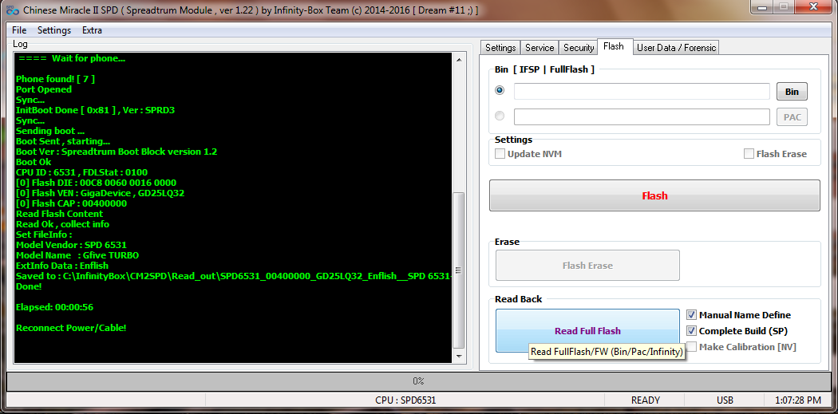The height and width of the screenshot is (414, 838).
Task: Click the 'Flash CAP : 00400000' log line
Action: click(x=72, y=203)
